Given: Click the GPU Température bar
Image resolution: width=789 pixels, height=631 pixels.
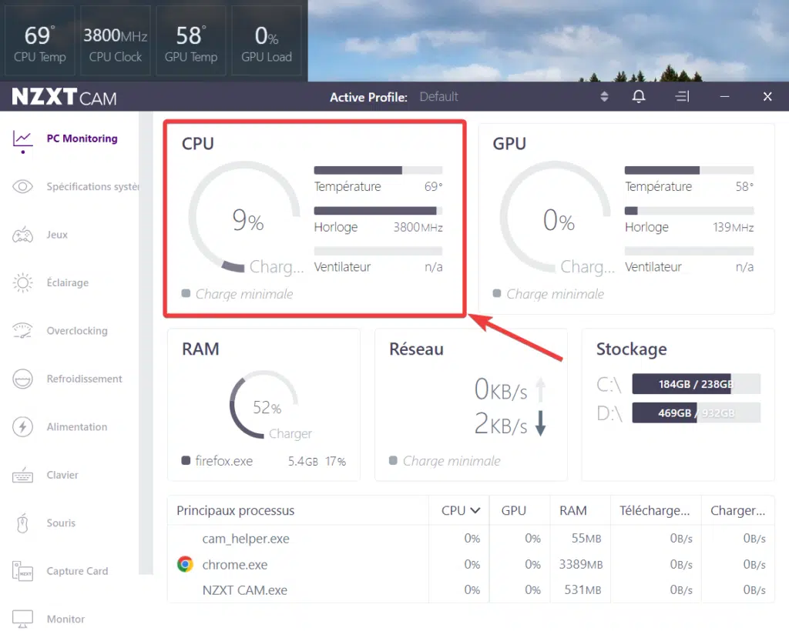Looking at the screenshot, I should 689,170.
